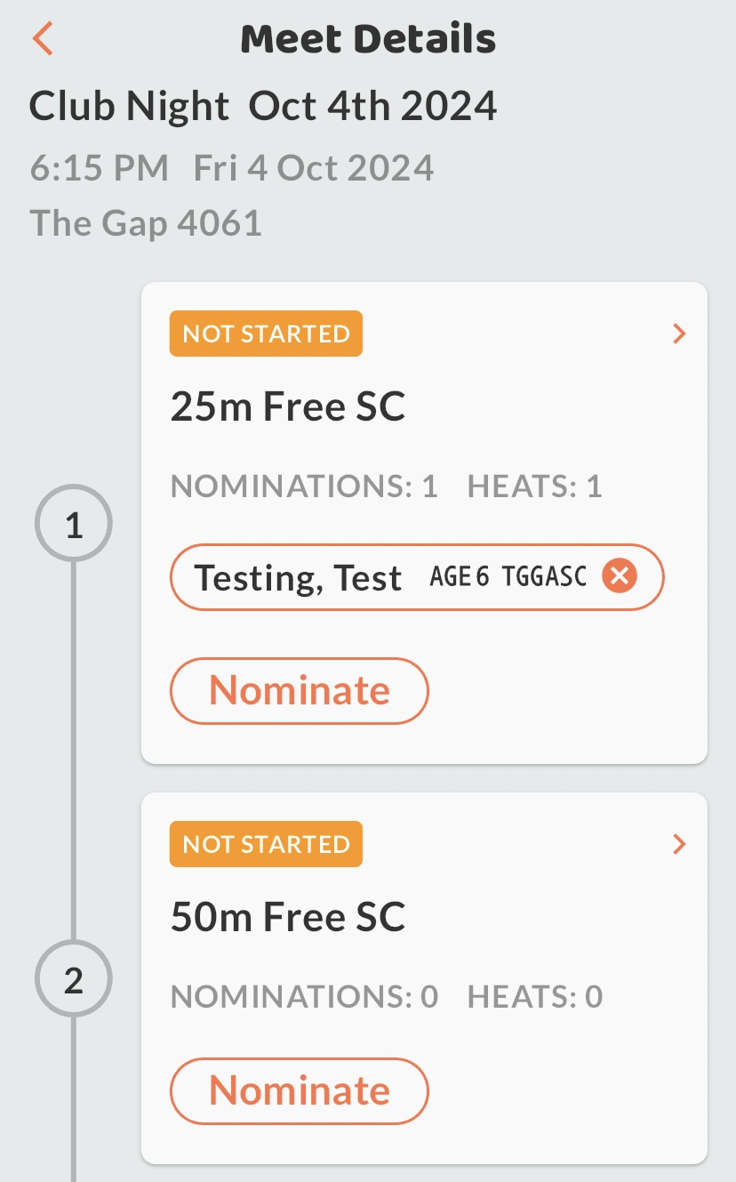Tap the Heats: 1 count label
This screenshot has height=1182, width=736.
coord(534,486)
